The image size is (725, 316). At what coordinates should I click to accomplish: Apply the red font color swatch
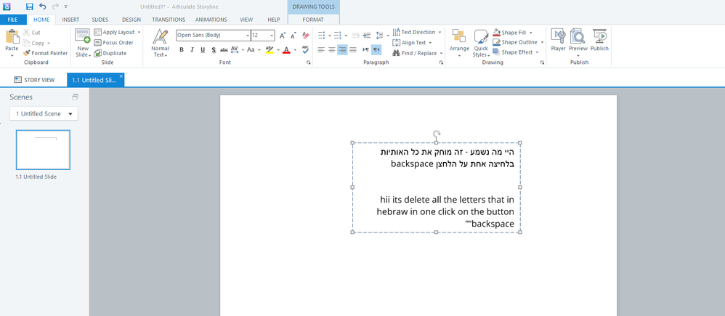point(285,50)
